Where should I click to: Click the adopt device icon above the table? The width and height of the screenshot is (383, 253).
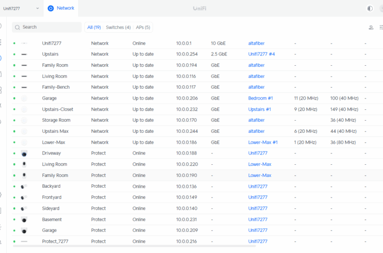pos(371,27)
